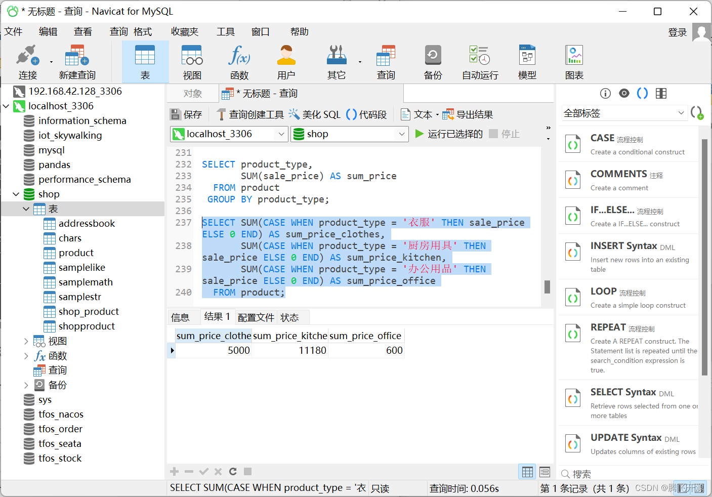Click the SQL editor vertical scrollbar thumb
Viewport: 712px width, 497px height.
pos(547,287)
